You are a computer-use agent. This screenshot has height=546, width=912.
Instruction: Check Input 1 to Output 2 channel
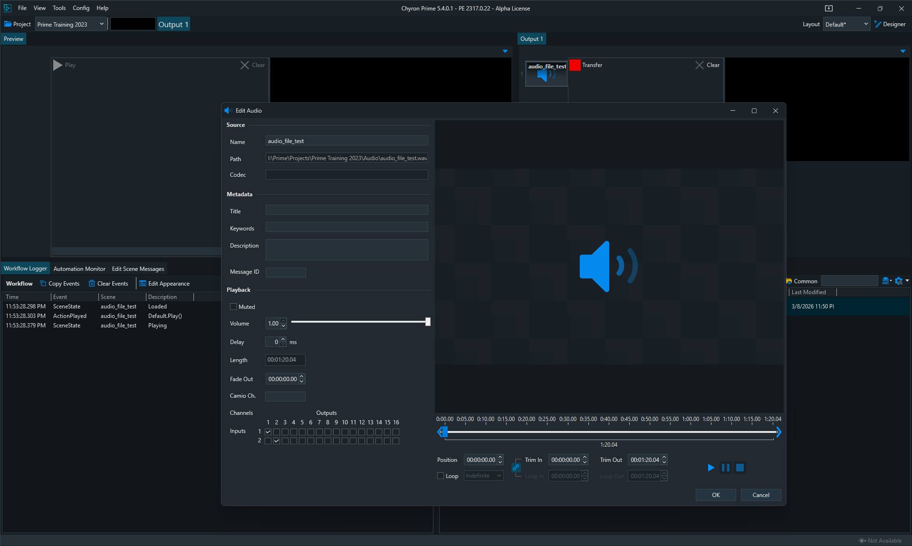[x=277, y=432]
